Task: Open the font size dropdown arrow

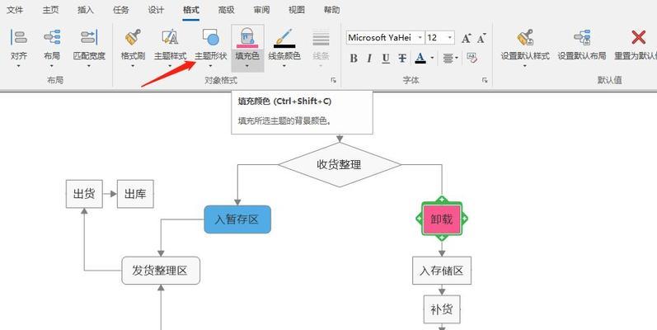Action: [x=449, y=38]
